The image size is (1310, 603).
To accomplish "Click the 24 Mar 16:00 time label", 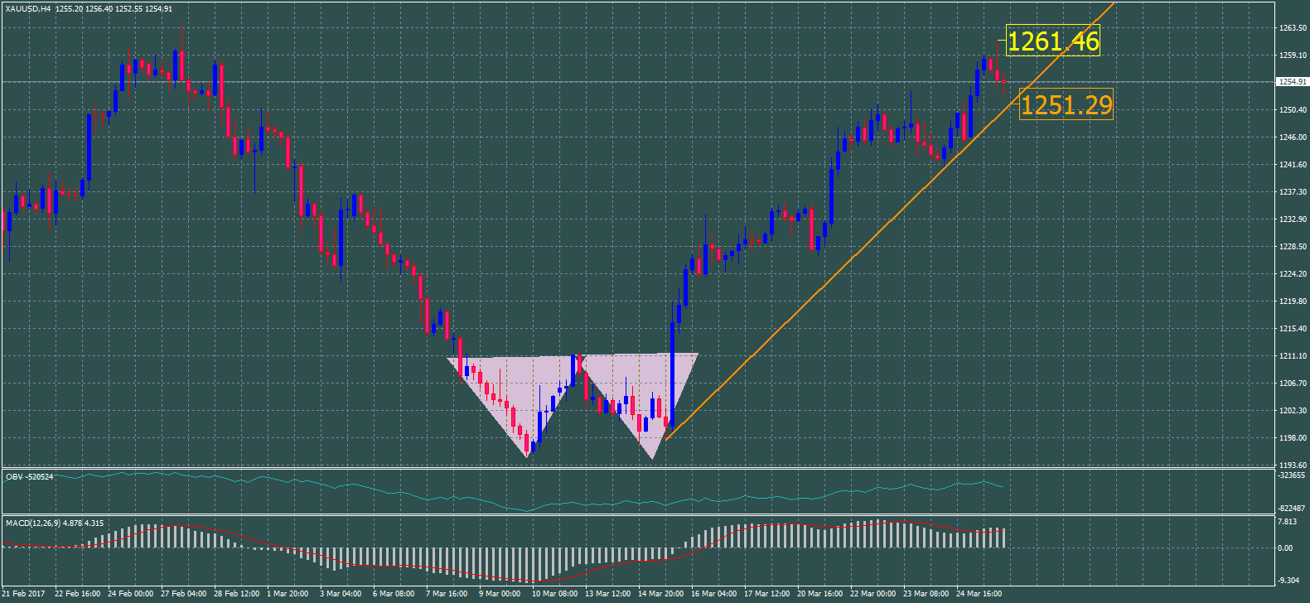I will tap(979, 594).
